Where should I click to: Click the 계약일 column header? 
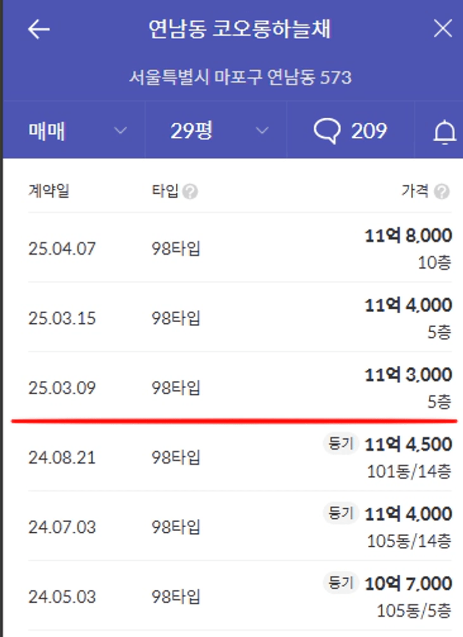[49, 192]
